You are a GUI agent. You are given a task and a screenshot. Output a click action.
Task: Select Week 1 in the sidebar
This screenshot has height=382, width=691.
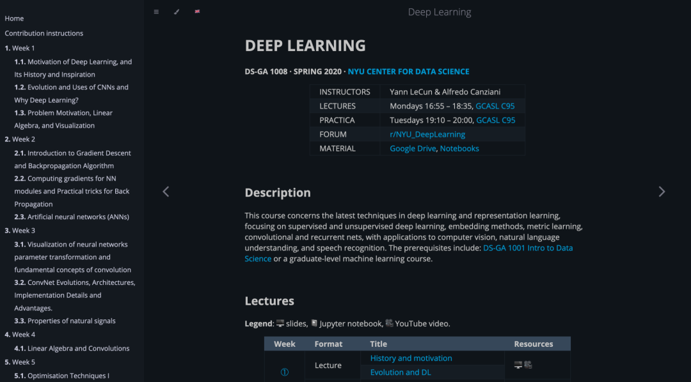tap(20, 48)
